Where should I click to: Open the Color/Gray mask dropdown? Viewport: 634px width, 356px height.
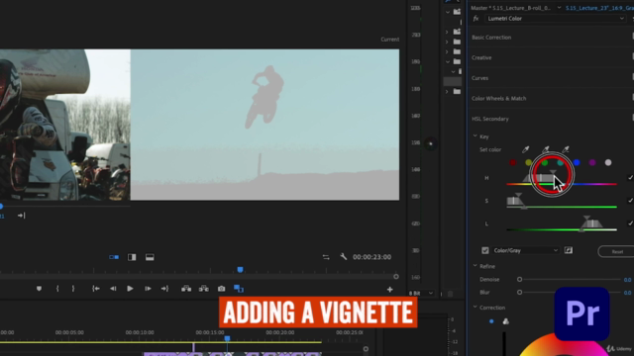point(525,250)
